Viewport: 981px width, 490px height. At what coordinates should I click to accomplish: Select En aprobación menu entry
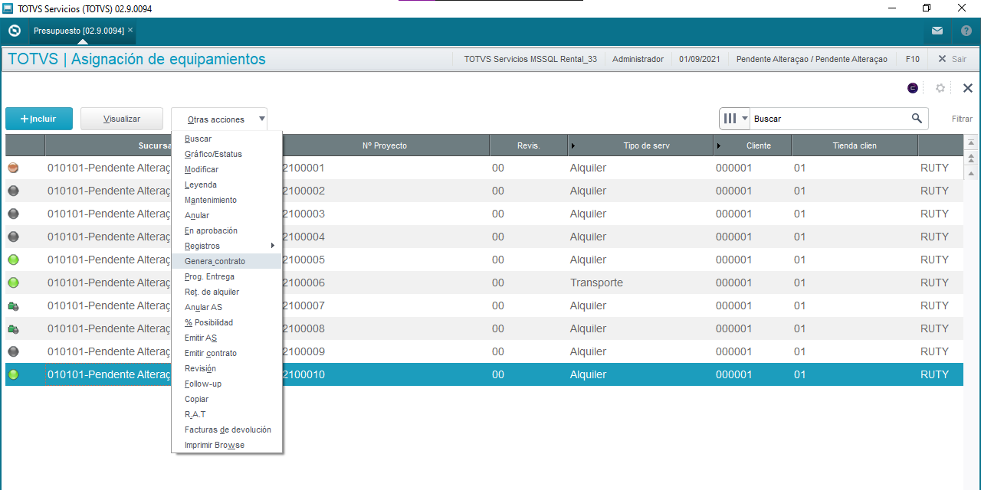click(227, 230)
